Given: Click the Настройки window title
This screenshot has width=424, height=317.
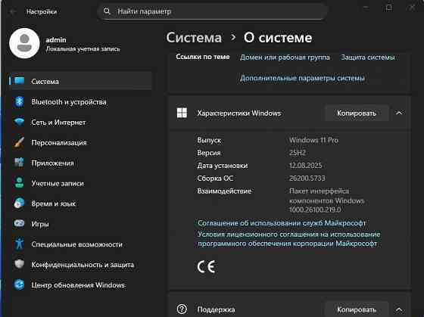Looking at the screenshot, I should click(42, 11).
